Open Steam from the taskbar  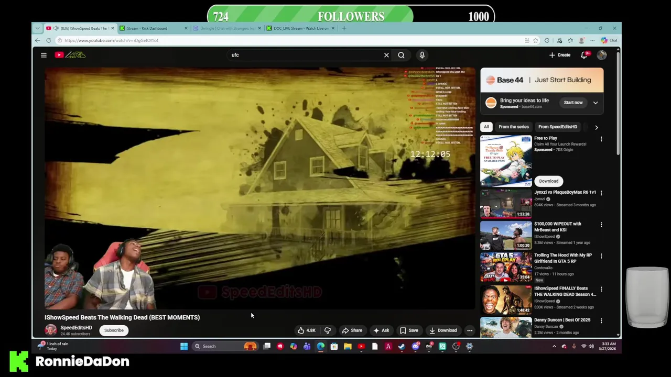402,346
